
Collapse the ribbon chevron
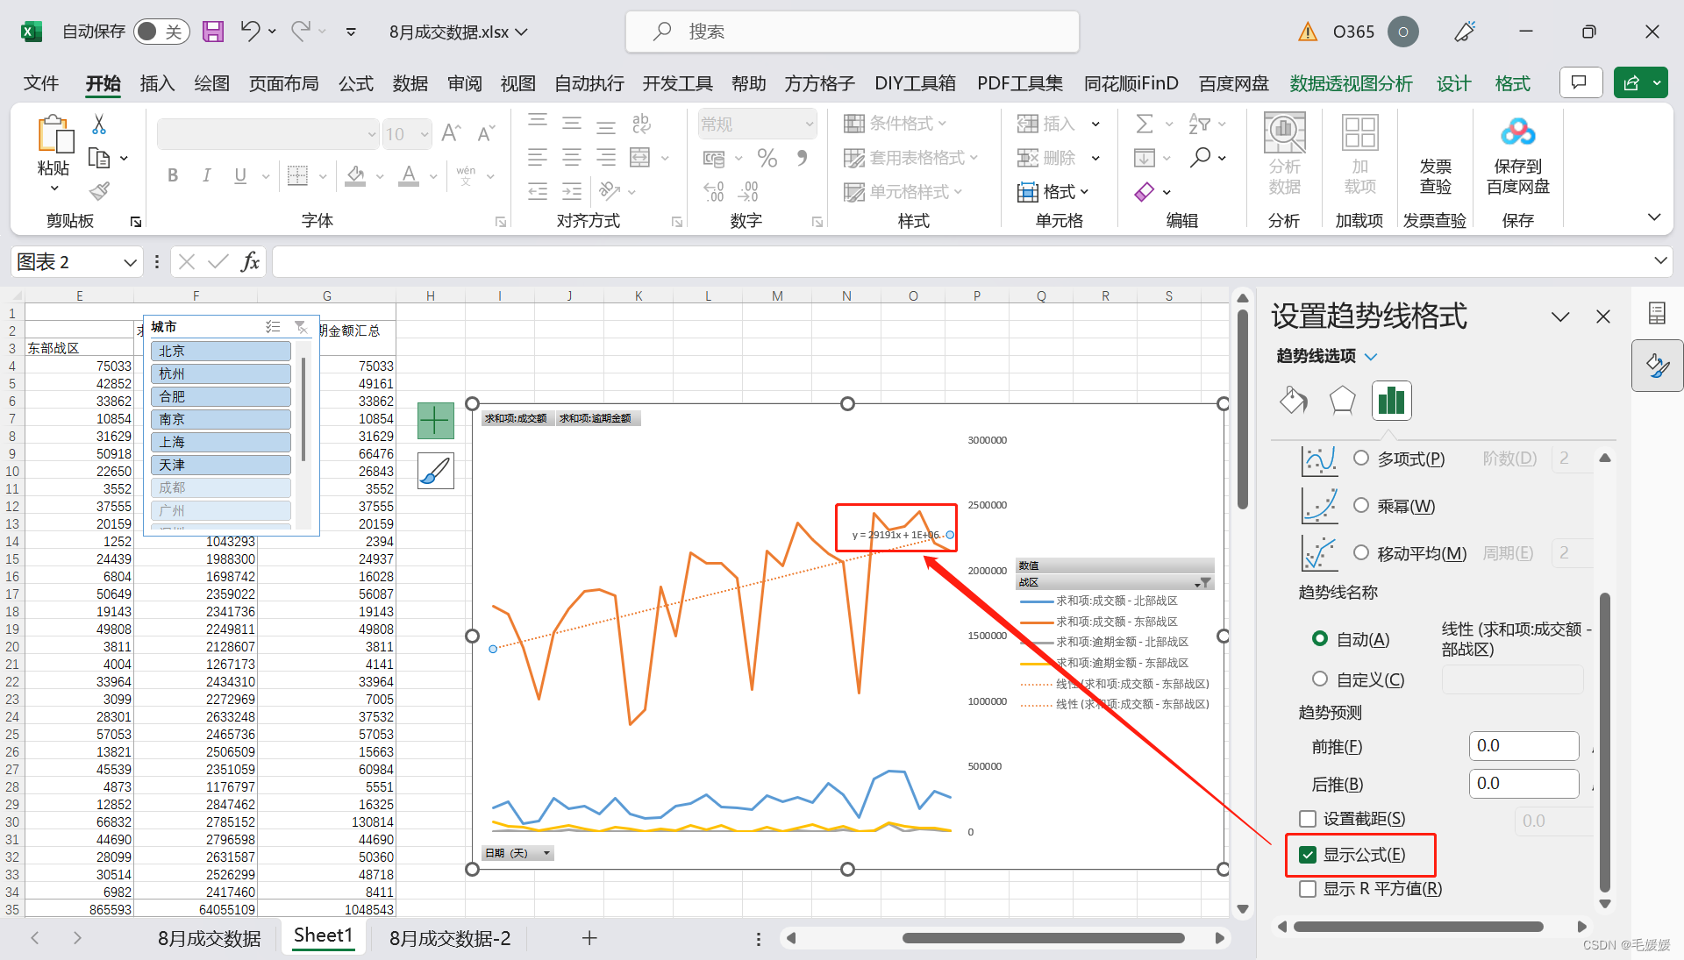[x=1654, y=217]
